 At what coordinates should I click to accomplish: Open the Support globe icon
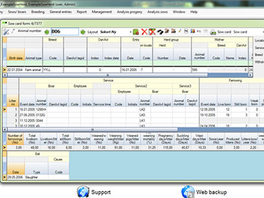83,192
